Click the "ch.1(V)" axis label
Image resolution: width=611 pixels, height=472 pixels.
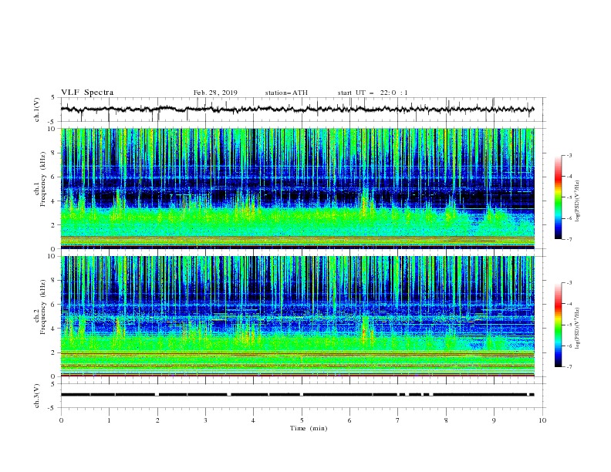(37, 110)
